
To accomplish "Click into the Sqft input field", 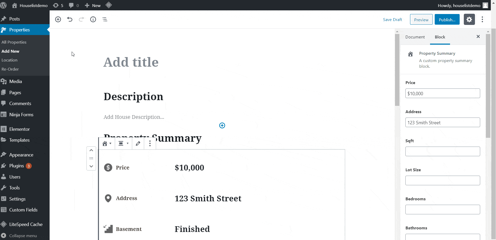I will click(x=443, y=152).
